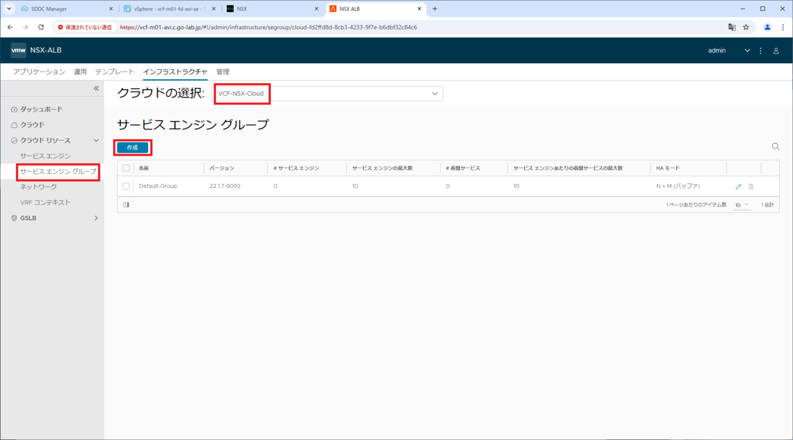Click the search magnifier icon above table
The width and height of the screenshot is (793, 440).
(776, 147)
